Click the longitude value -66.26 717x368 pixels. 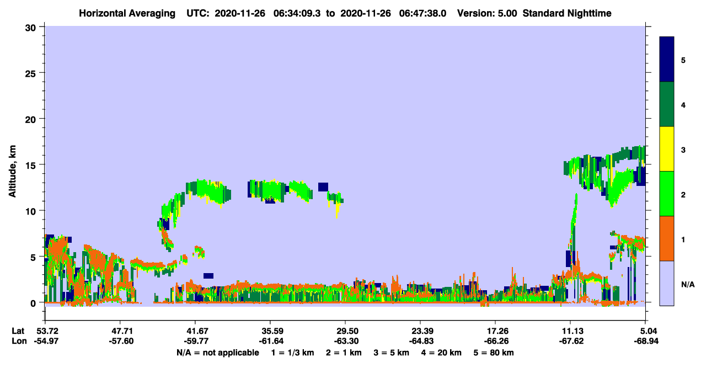pyautogui.click(x=495, y=342)
